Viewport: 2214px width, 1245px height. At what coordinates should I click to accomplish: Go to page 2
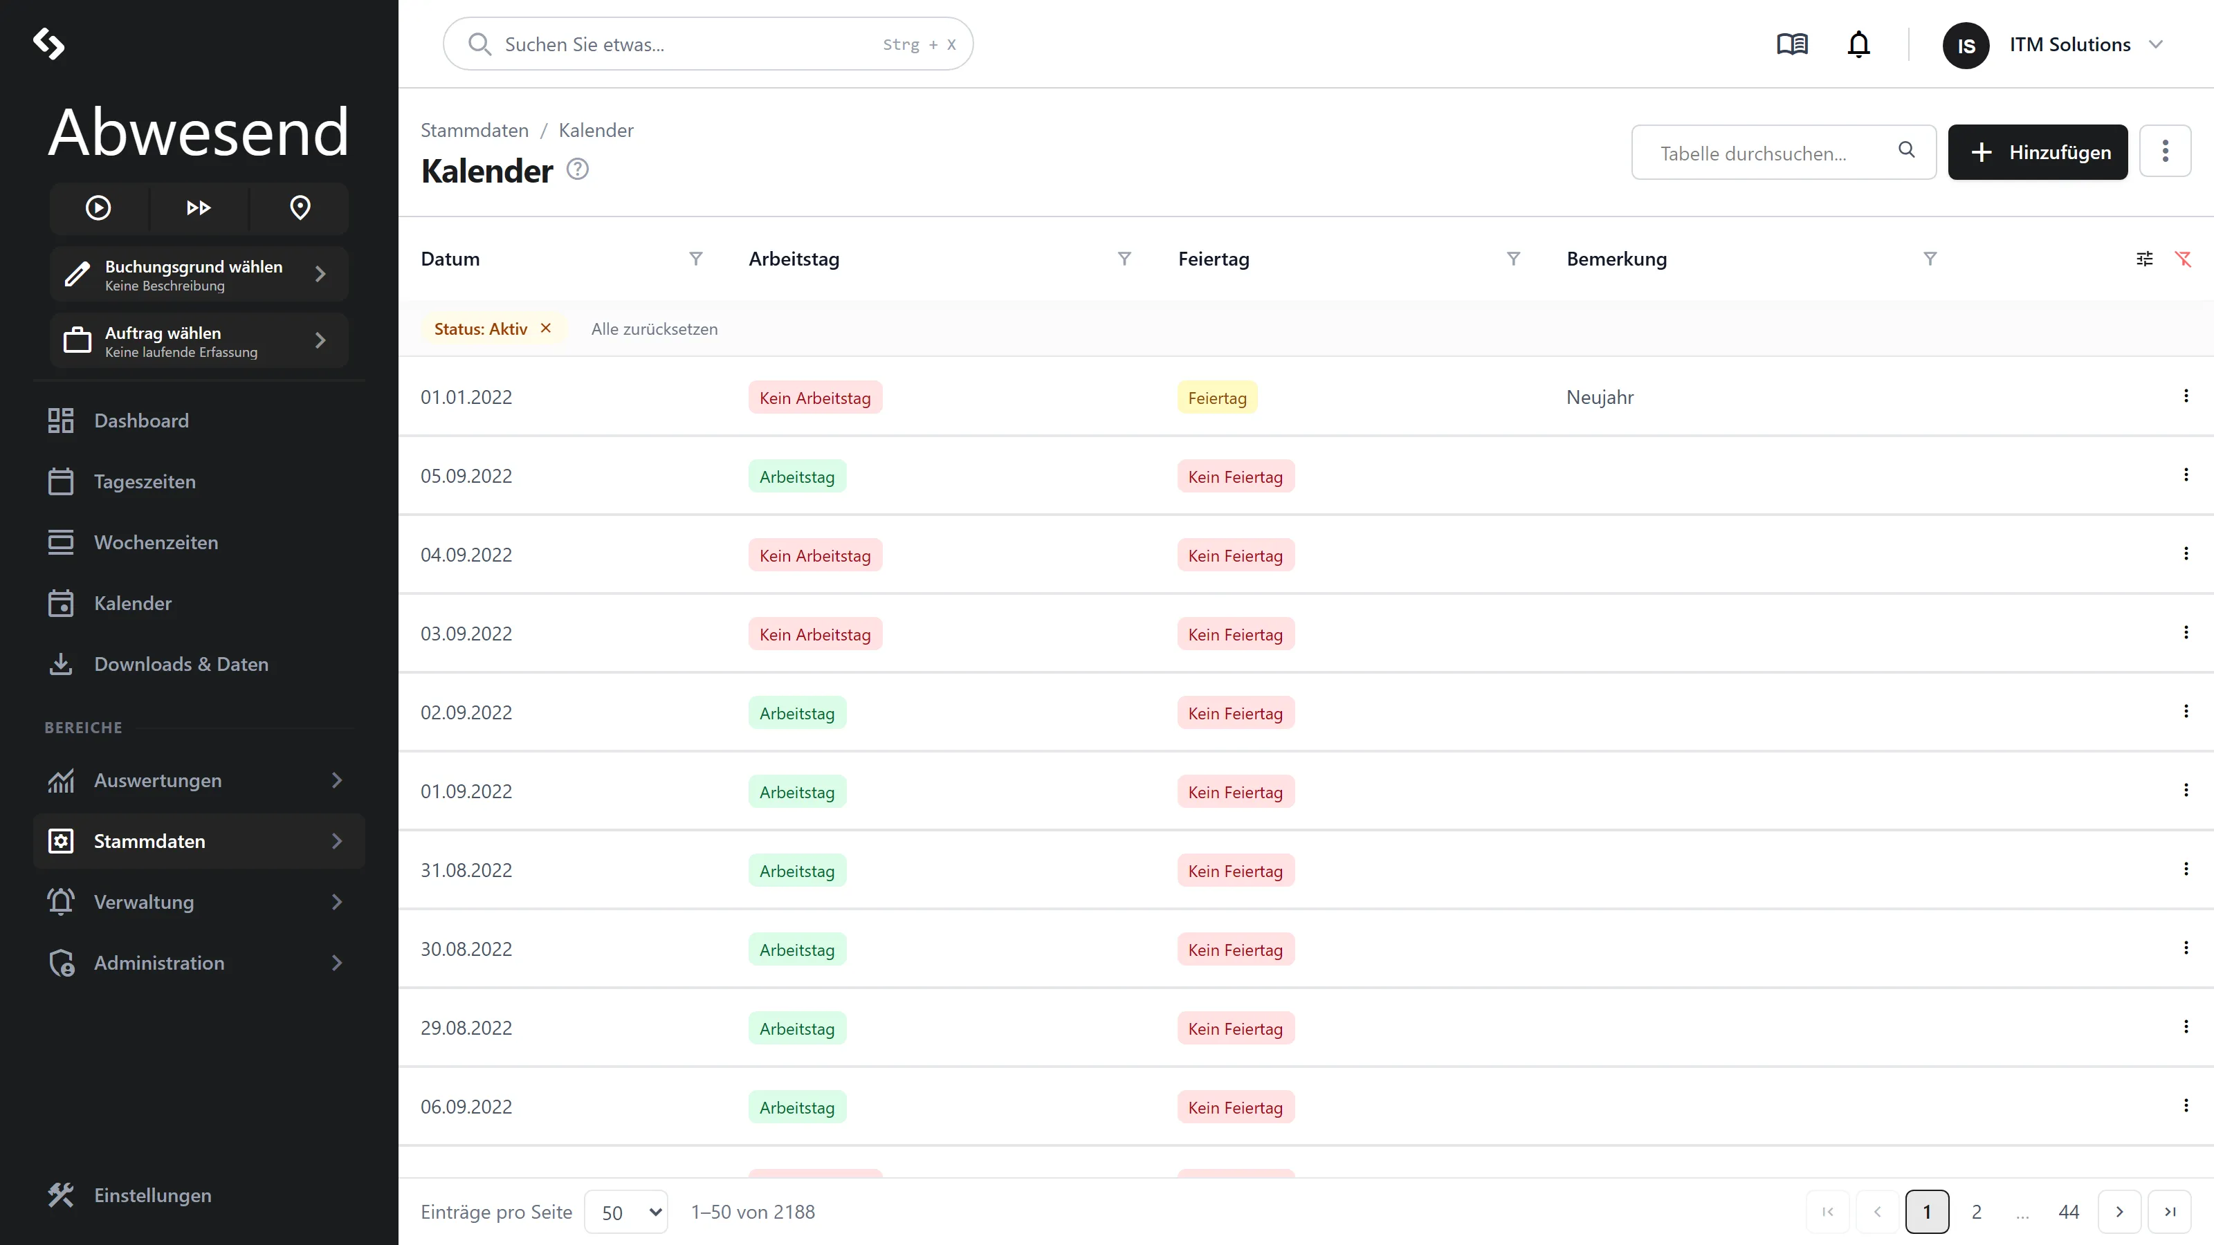point(1976,1212)
